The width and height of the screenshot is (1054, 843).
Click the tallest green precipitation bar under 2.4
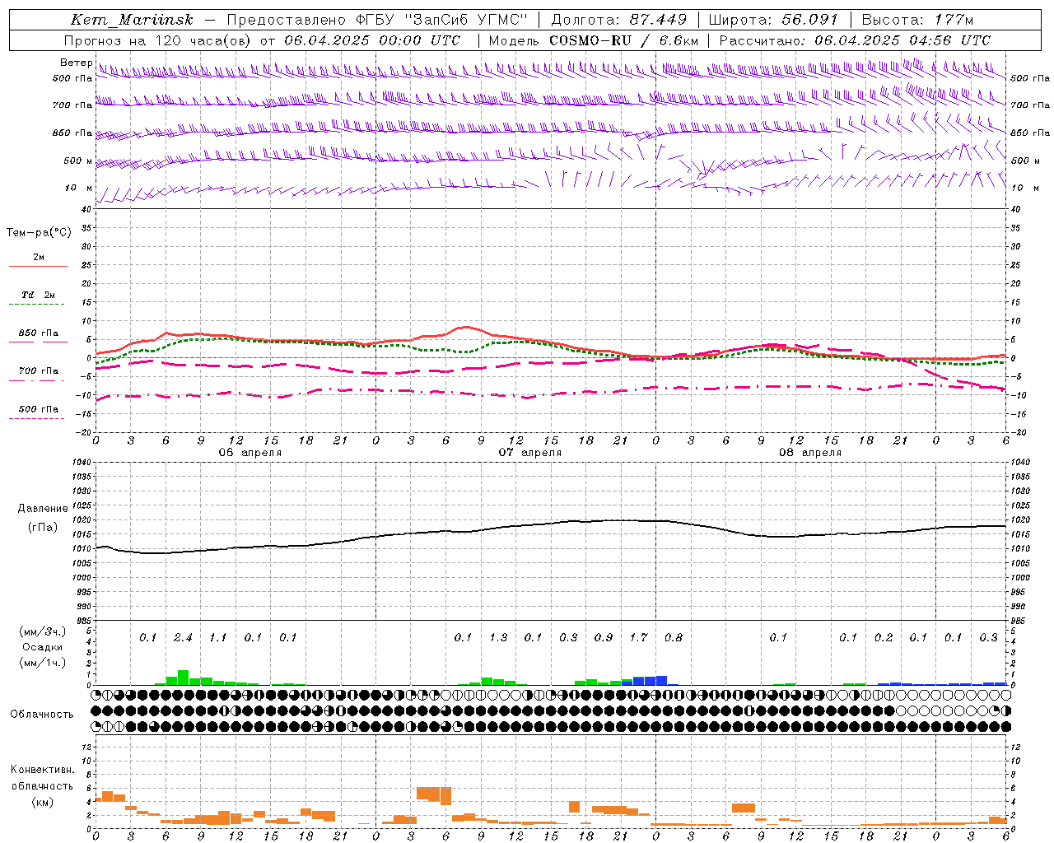(184, 678)
